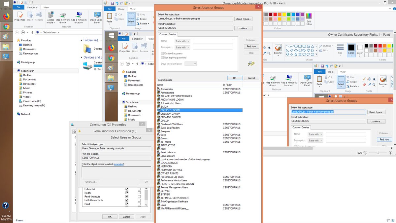Image resolution: width=396 pixels, height=223 pixels.
Task: Click Add a network location in outer Explorer
Action: click(79, 18)
